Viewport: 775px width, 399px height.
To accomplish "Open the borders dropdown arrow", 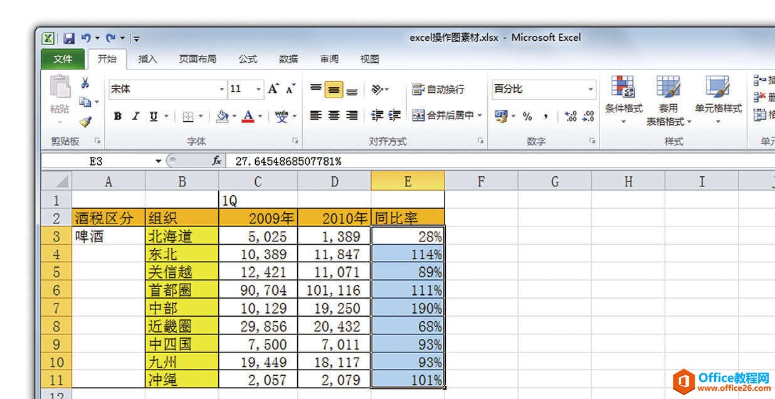I will pyautogui.click(x=201, y=116).
